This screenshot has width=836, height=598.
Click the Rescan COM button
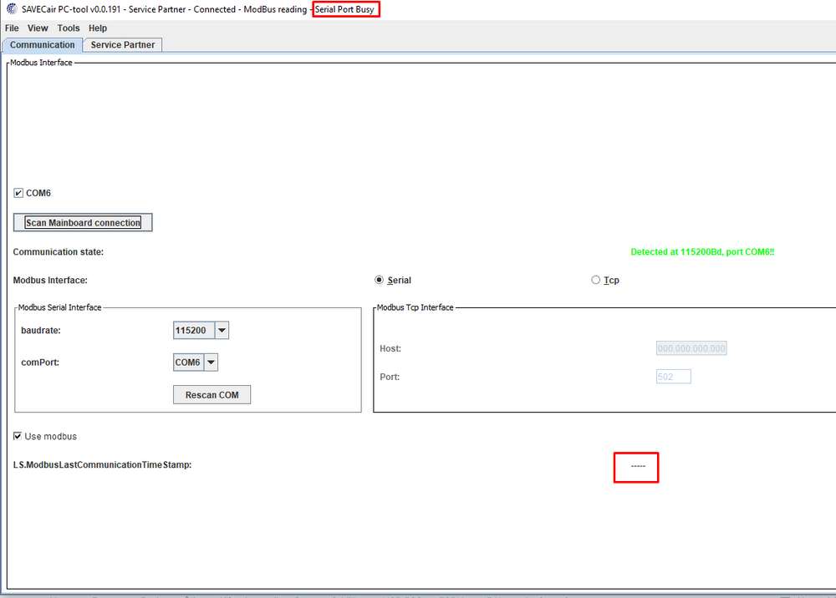point(212,395)
